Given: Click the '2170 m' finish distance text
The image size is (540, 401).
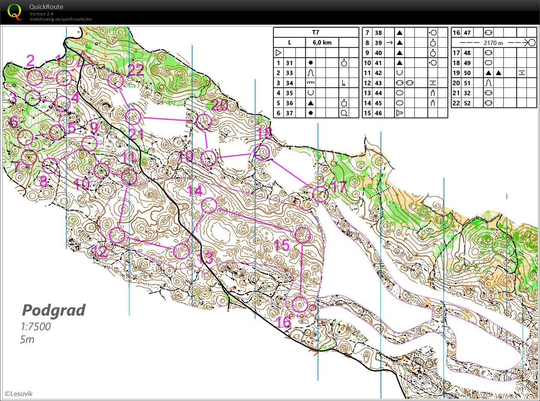Looking at the screenshot, I should (x=493, y=43).
